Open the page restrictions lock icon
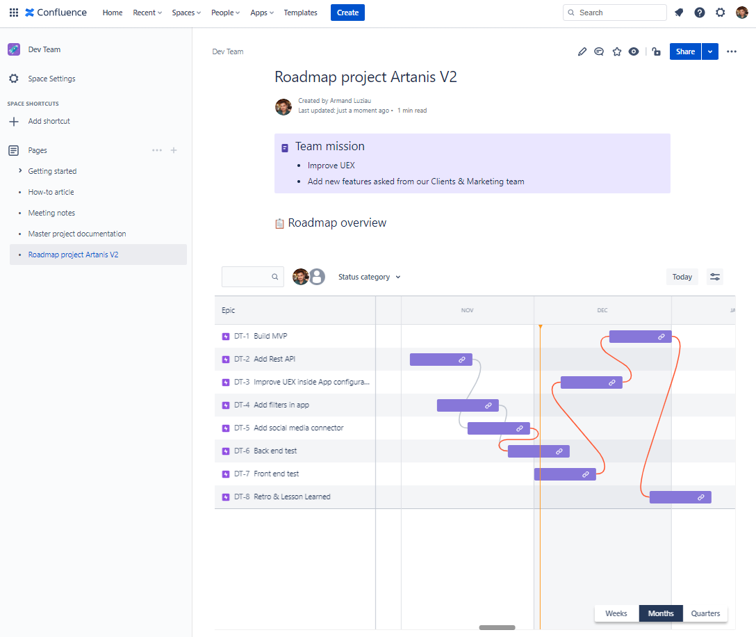Viewport: 756px width, 637px height. point(656,51)
